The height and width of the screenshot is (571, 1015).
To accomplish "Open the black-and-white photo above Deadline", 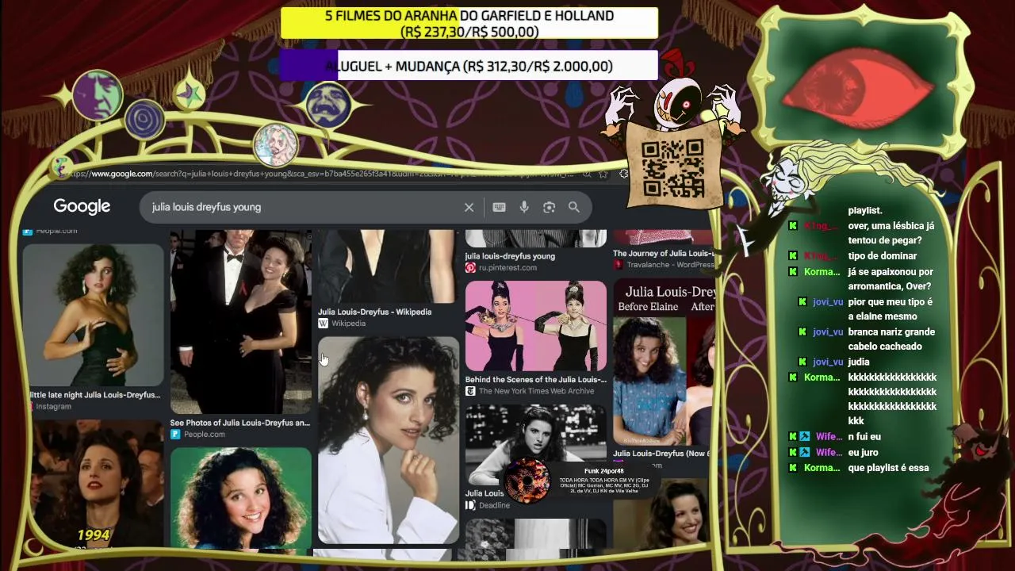I will 536,445.
